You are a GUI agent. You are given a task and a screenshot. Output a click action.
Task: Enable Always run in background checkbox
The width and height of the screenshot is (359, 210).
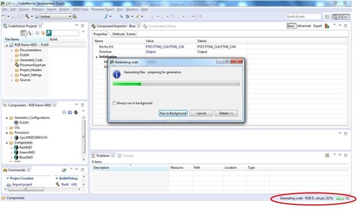coord(114,103)
